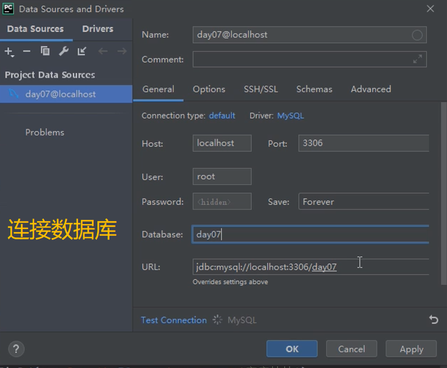Open the Schemas tab
The width and height of the screenshot is (447, 368).
pos(314,89)
